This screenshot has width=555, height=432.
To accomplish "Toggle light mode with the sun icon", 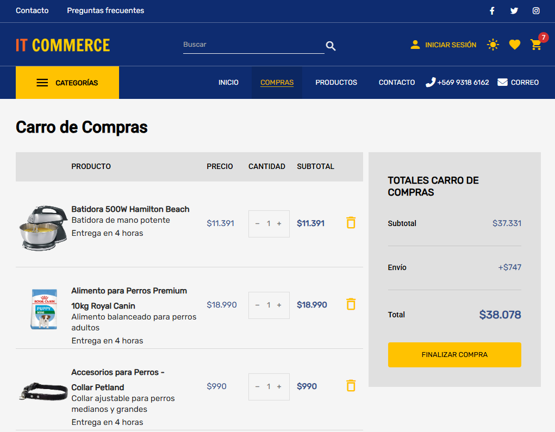I will tap(493, 45).
